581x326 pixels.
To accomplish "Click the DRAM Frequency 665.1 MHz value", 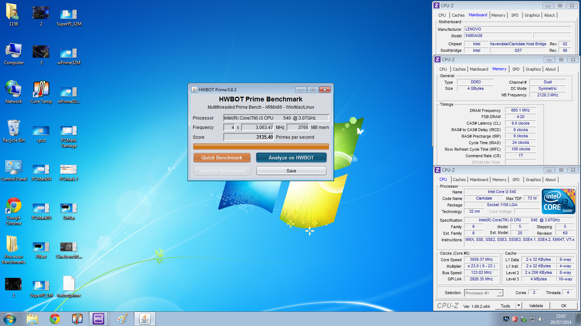I will tap(520, 110).
